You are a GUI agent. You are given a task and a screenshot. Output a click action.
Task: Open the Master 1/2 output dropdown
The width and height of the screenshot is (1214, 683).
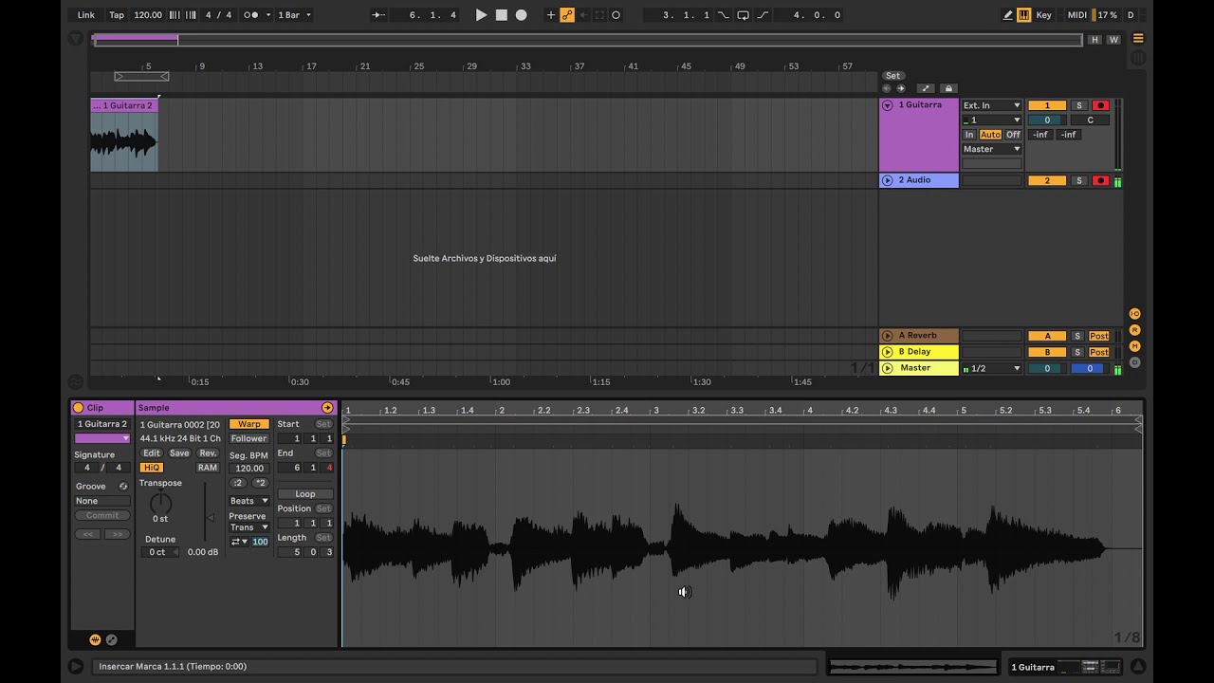click(x=992, y=368)
